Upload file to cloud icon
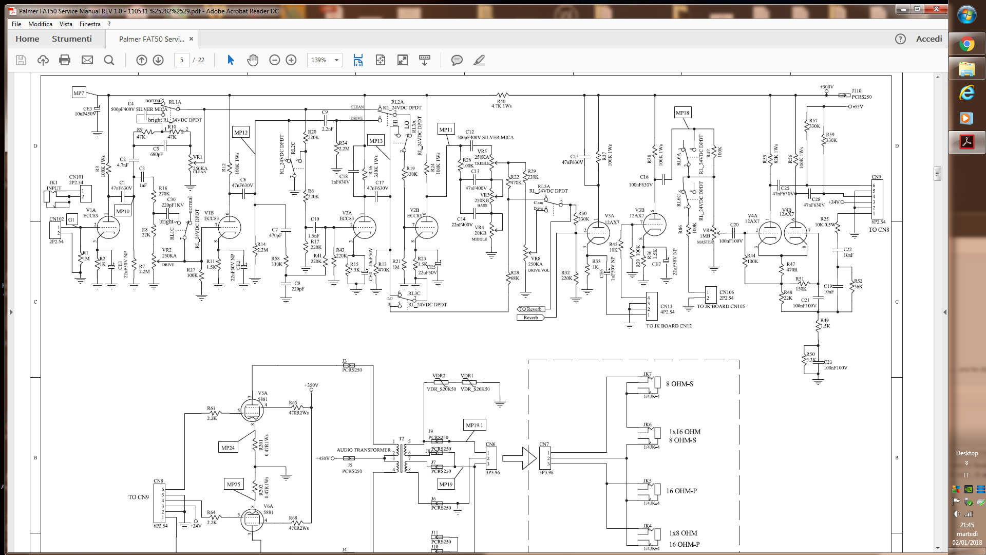986x555 pixels. (43, 60)
